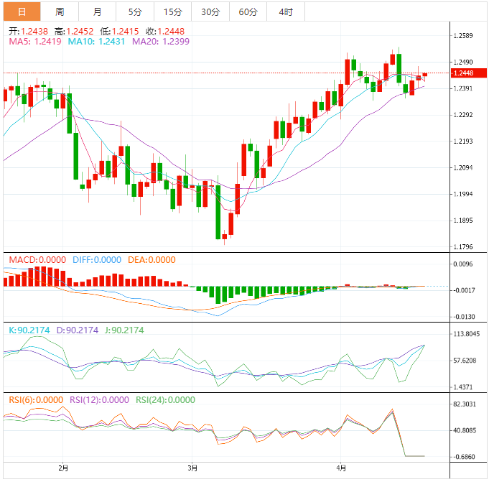The width and height of the screenshot is (489, 482).
Task: Click the MA5 indicator label
Action: [x=34, y=42]
